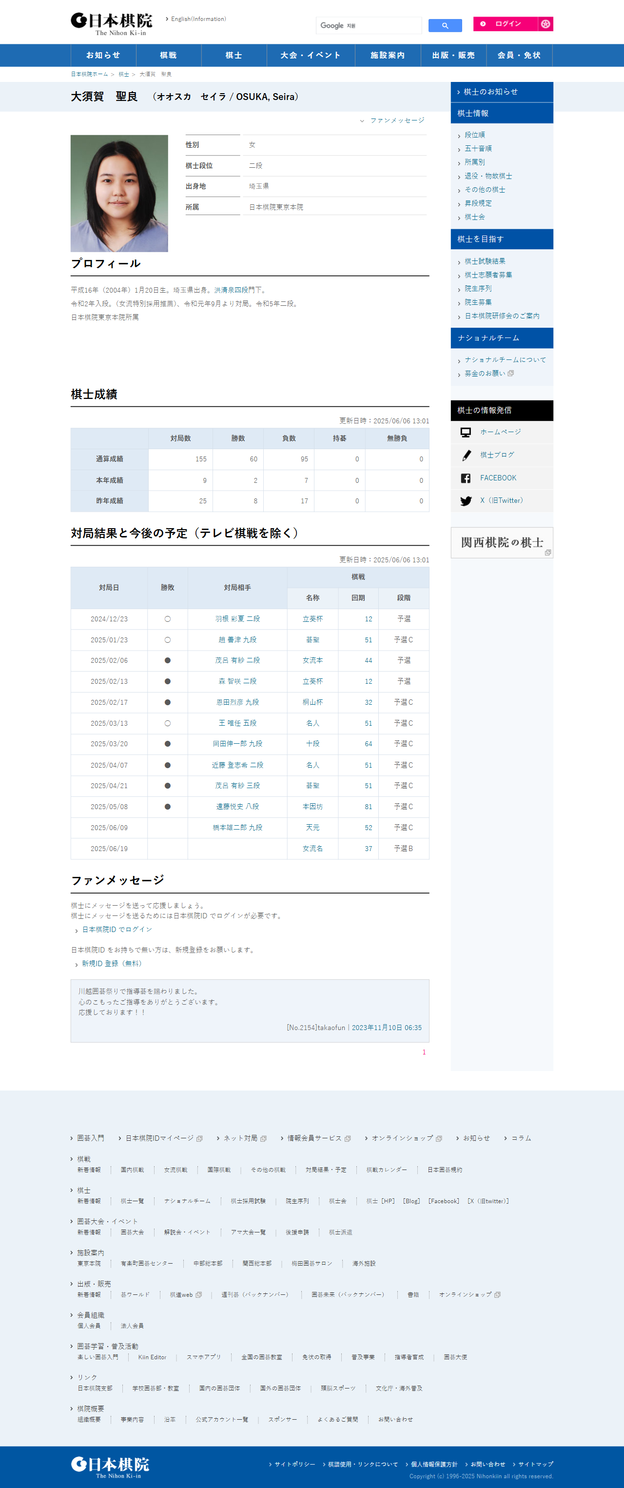
Task: Open the 施設案内 menu
Action: pos(388,56)
